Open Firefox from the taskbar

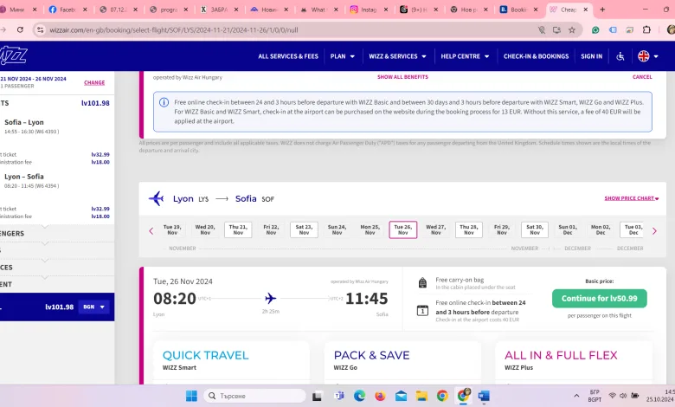[x=380, y=396]
